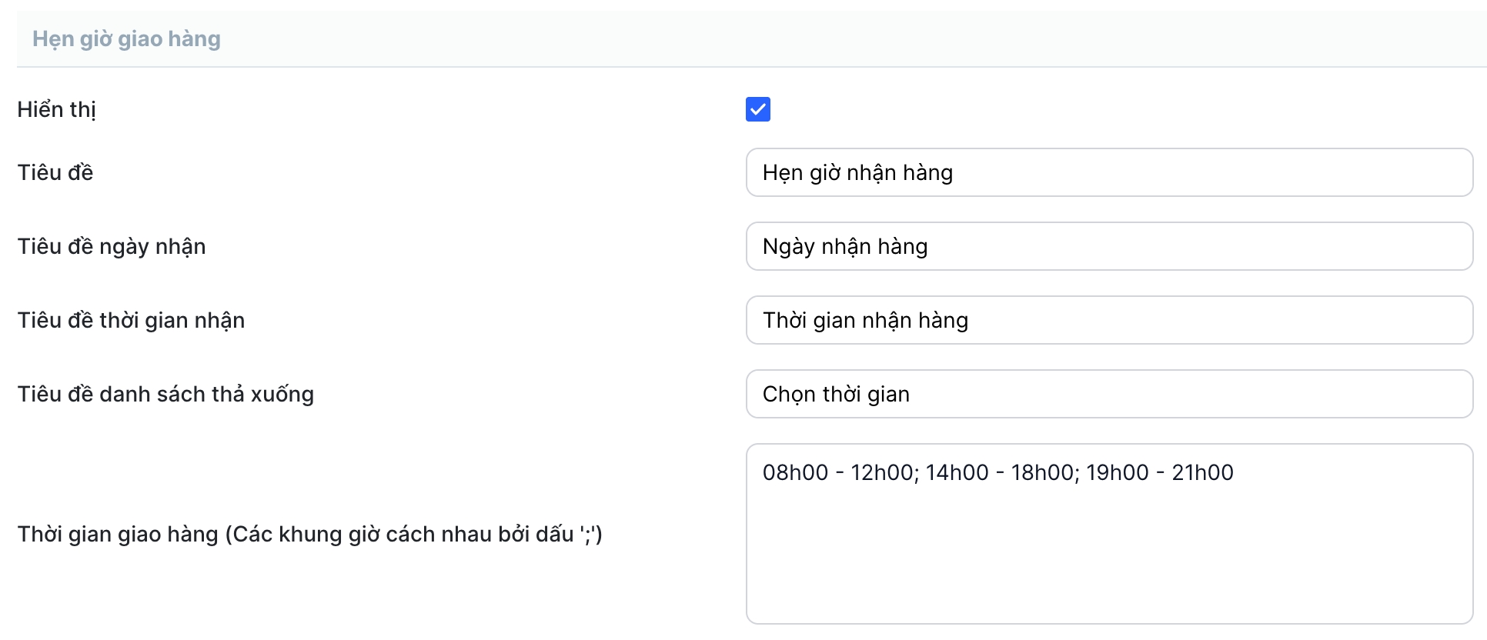The height and width of the screenshot is (640, 1487).
Task: Place cursor on word 'Hẹn' in Tiêu đề field
Action: pos(782,172)
